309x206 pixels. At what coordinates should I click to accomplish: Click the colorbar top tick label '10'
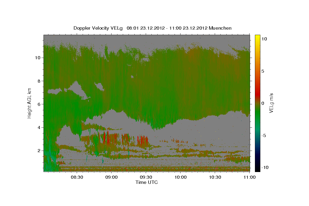point(264,39)
